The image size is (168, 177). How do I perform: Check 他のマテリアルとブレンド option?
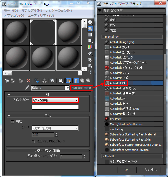click(33, 142)
